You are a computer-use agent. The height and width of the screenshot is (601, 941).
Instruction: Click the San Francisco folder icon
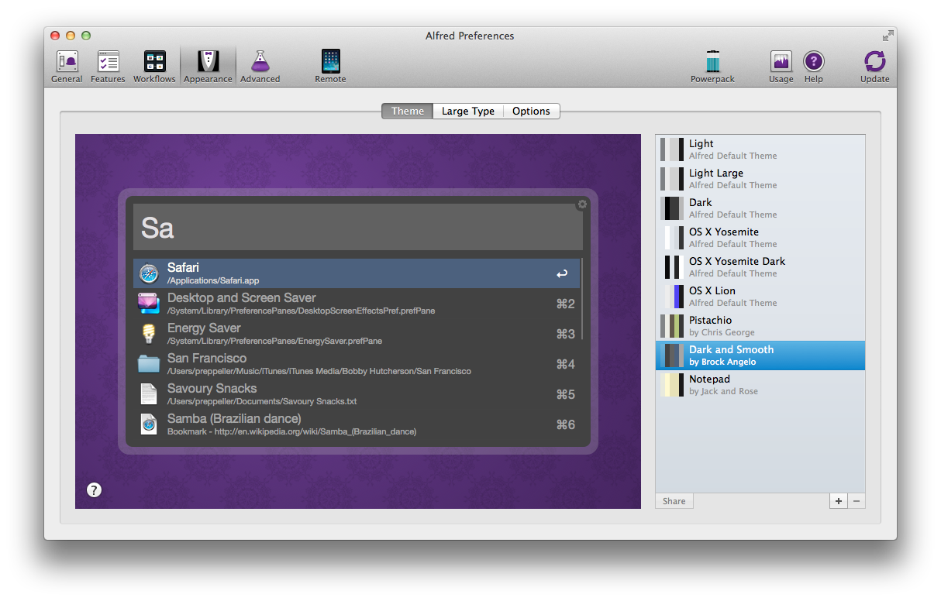point(148,364)
